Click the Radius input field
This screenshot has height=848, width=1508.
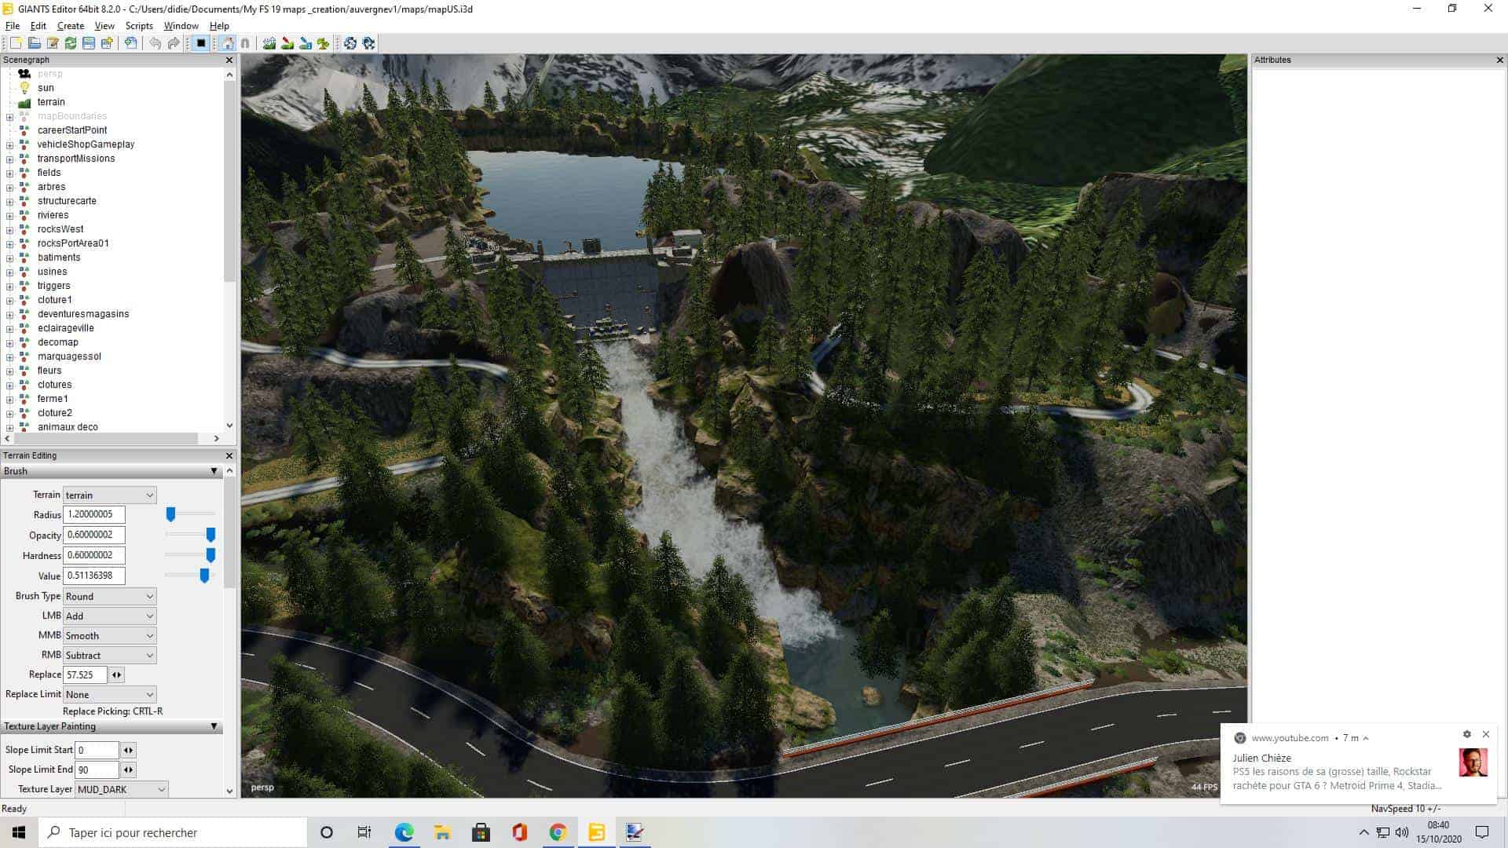[93, 514]
